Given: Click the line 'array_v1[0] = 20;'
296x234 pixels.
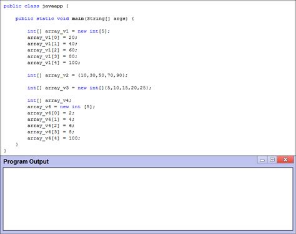Looking at the screenshot, I should [x=52, y=38].
